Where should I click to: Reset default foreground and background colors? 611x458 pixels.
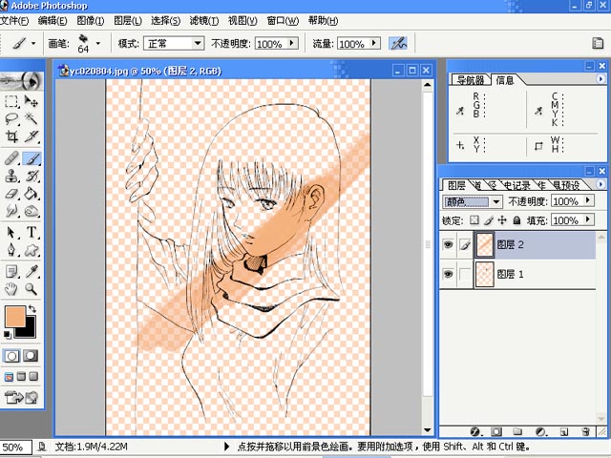click(x=7, y=334)
